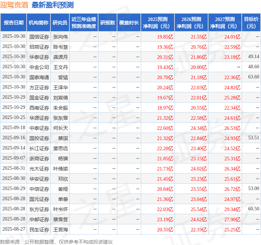Click analyst name 刘宸倩
261x245 pixels.
(61, 98)
